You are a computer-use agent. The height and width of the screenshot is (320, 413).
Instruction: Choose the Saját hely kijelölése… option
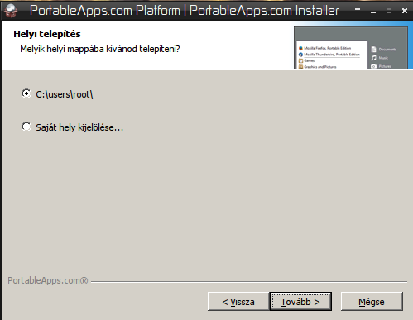click(72, 127)
